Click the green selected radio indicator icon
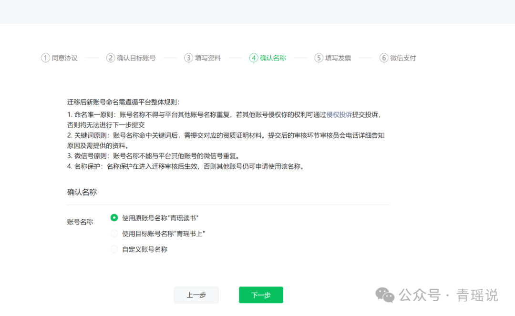The image size is (515, 316). 114,217
